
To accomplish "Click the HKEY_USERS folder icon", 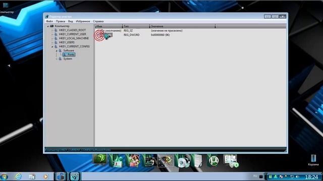I will coord(56,42).
